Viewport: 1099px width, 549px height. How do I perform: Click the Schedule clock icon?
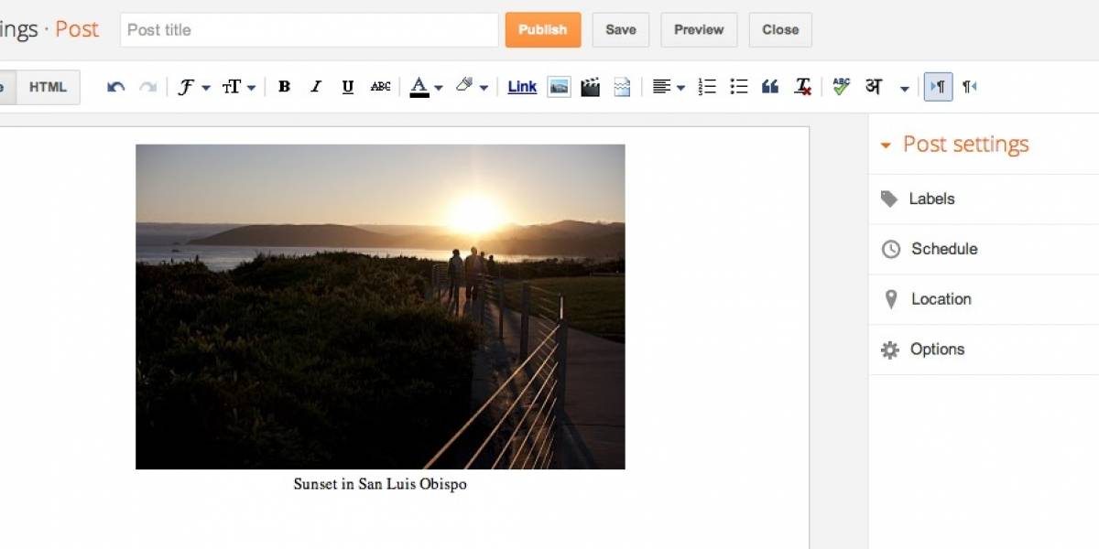[x=890, y=249]
